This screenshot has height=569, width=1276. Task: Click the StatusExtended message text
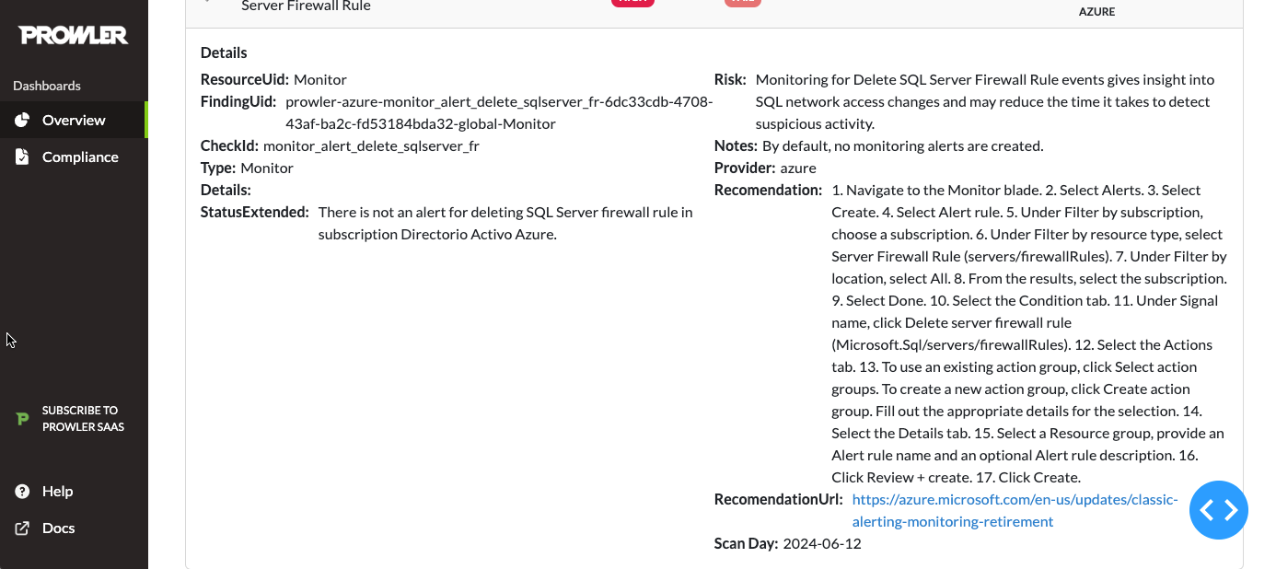(505, 223)
